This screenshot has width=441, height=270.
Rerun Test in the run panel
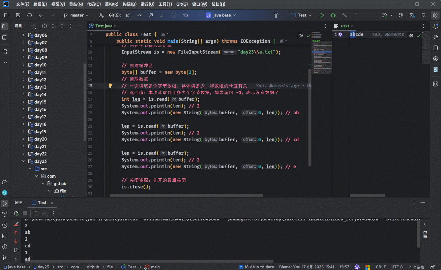(16, 213)
